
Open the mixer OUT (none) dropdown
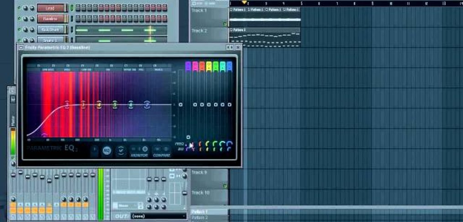(x=158, y=216)
